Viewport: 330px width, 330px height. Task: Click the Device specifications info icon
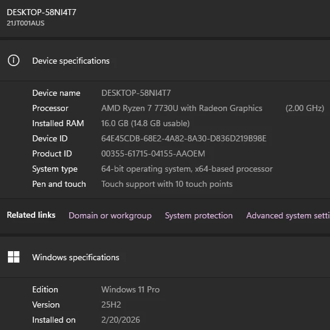click(x=13, y=61)
